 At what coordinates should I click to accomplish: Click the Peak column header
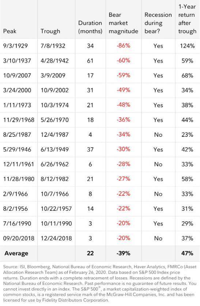click(10, 31)
